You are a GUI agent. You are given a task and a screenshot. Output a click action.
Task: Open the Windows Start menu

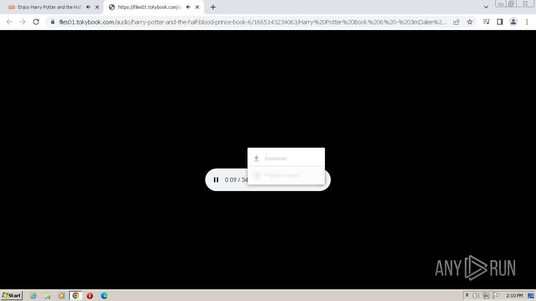[x=12, y=295]
